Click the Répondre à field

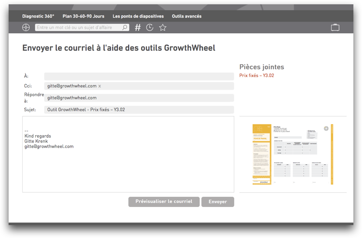139,98
